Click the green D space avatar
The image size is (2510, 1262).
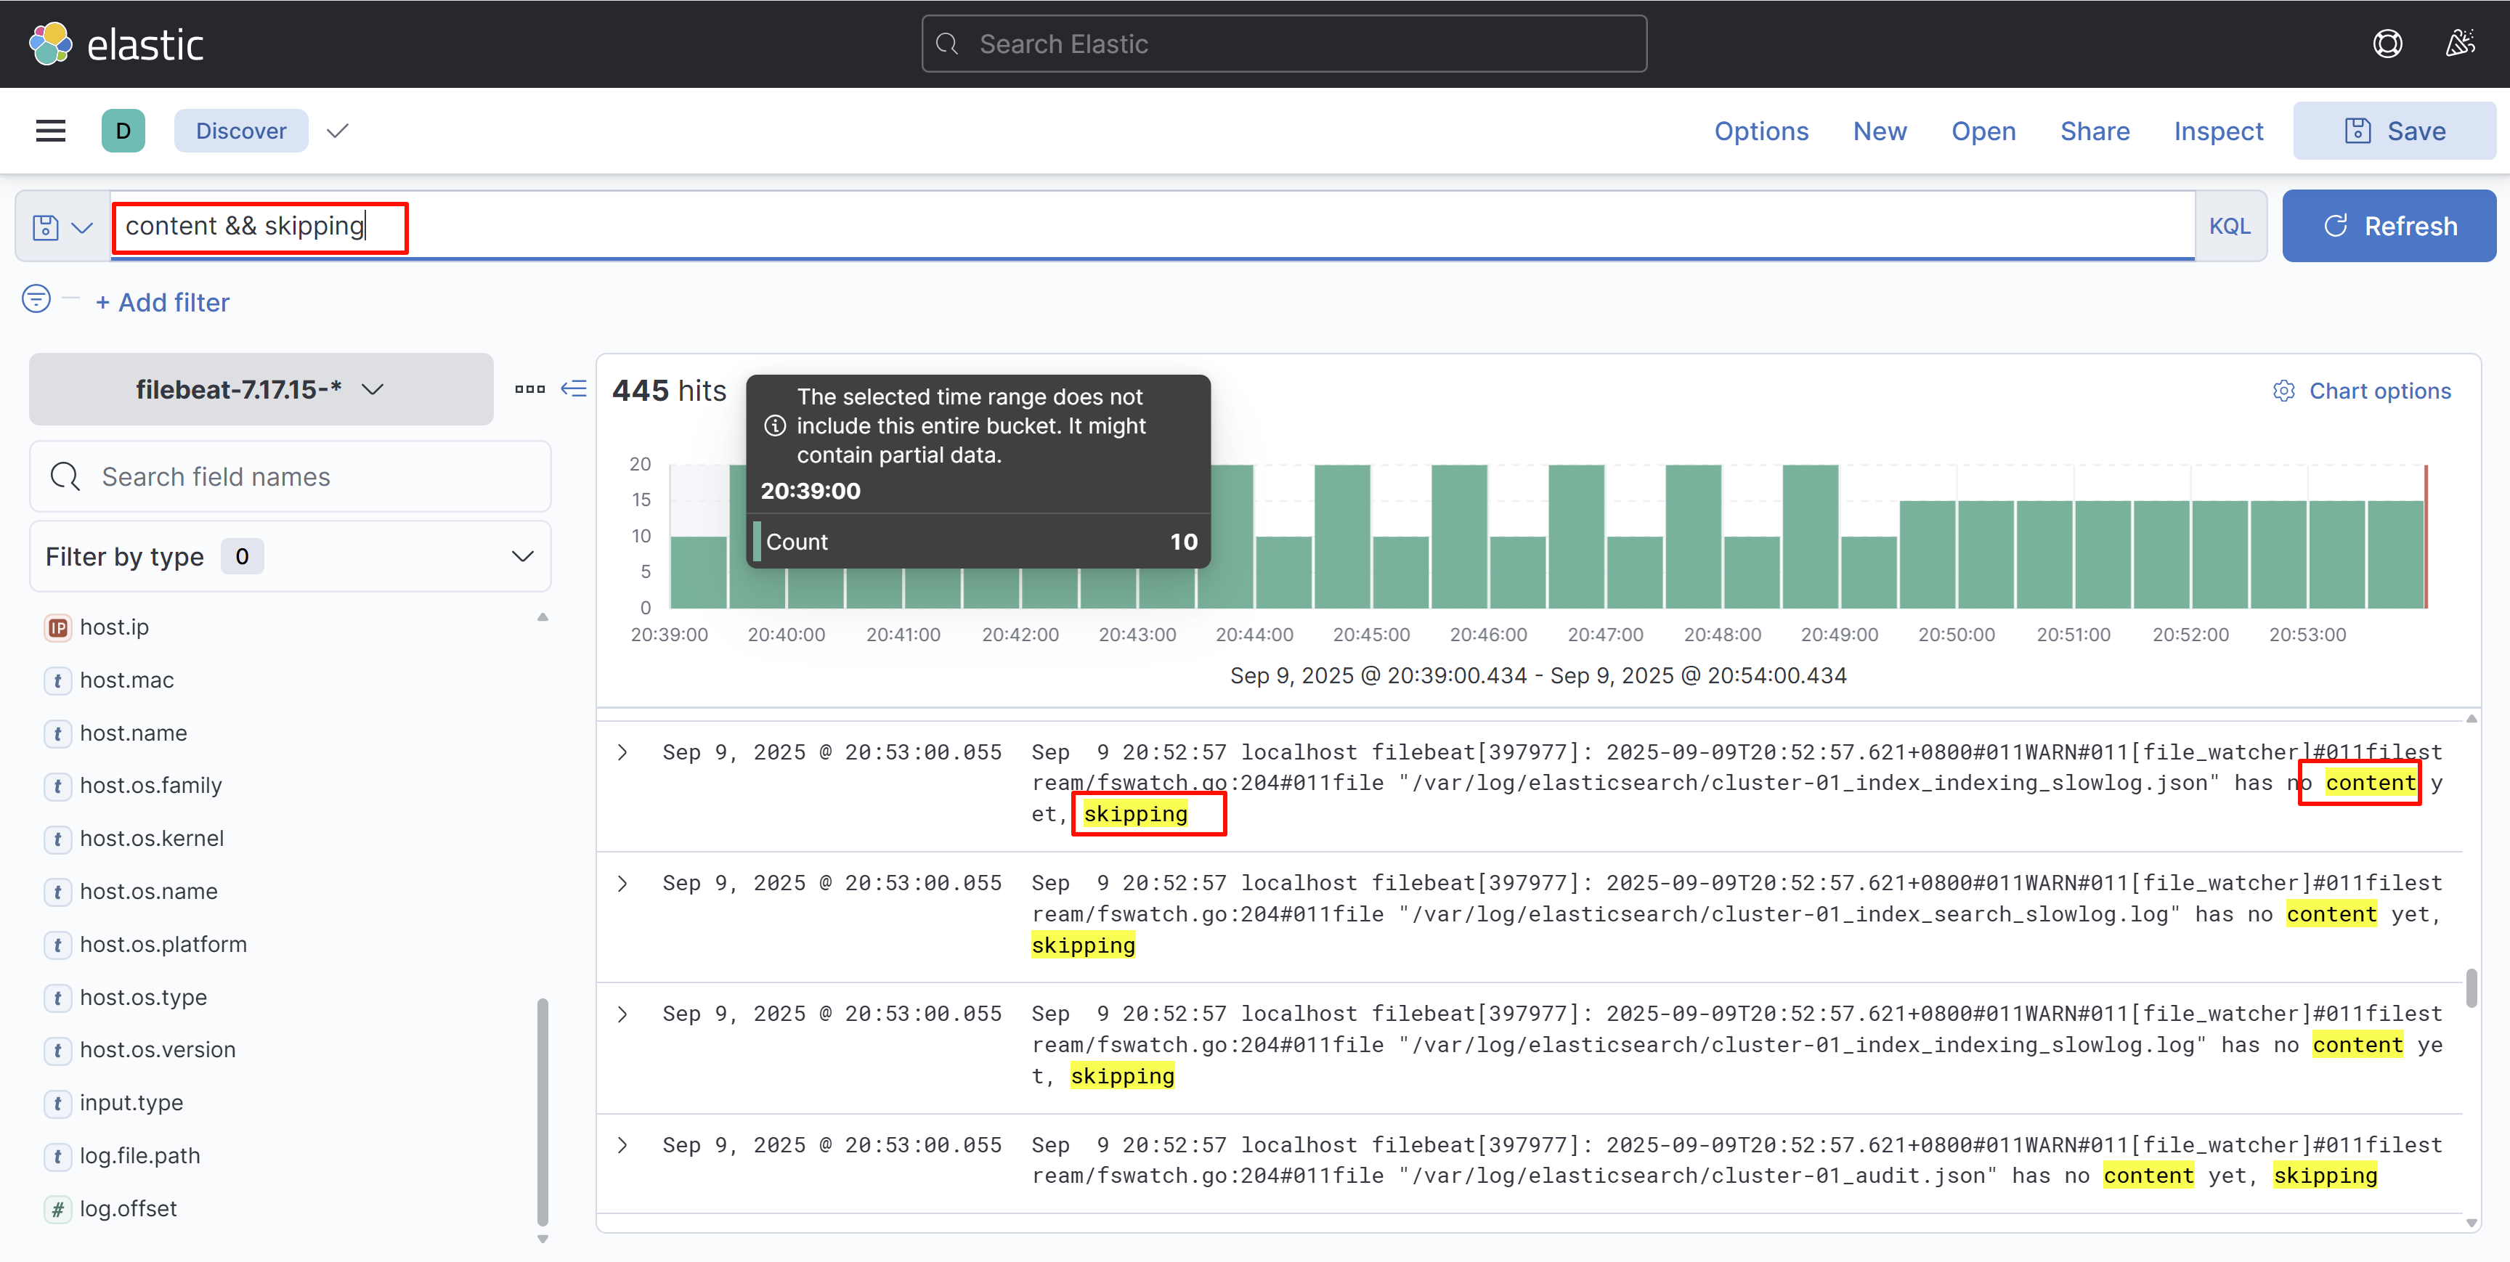[x=123, y=131]
